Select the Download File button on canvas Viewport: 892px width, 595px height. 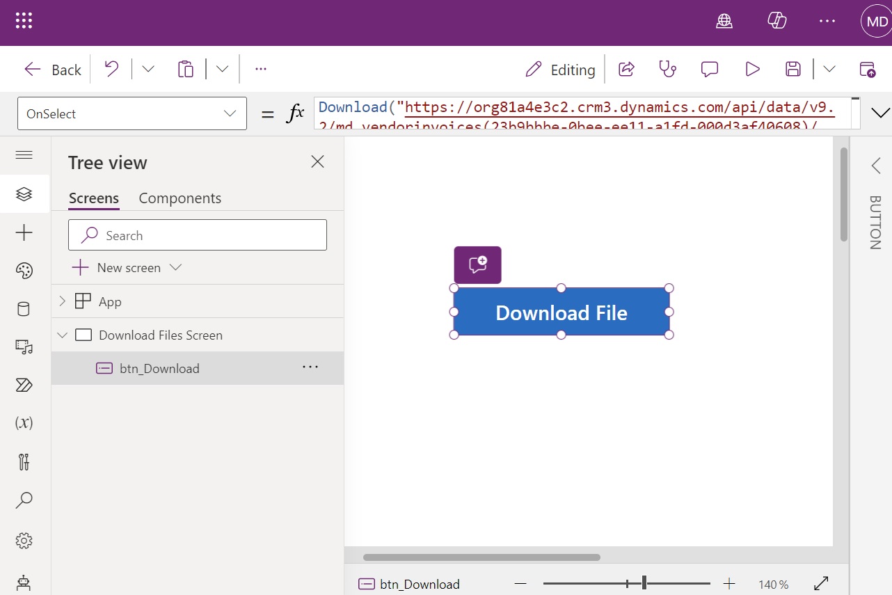(x=561, y=312)
